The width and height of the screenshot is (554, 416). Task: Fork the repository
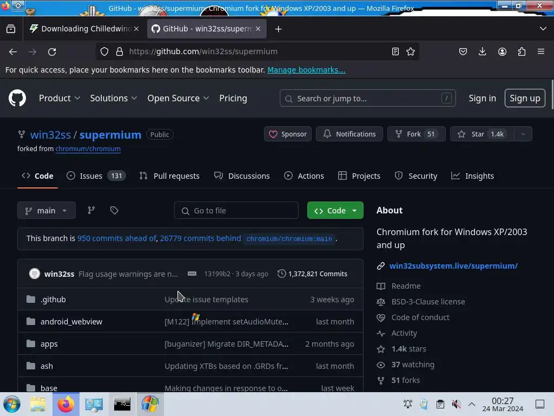pyautogui.click(x=416, y=134)
